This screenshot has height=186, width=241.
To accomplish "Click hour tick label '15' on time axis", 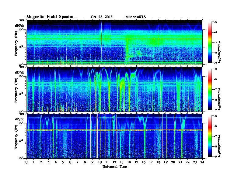I will [136, 162].
